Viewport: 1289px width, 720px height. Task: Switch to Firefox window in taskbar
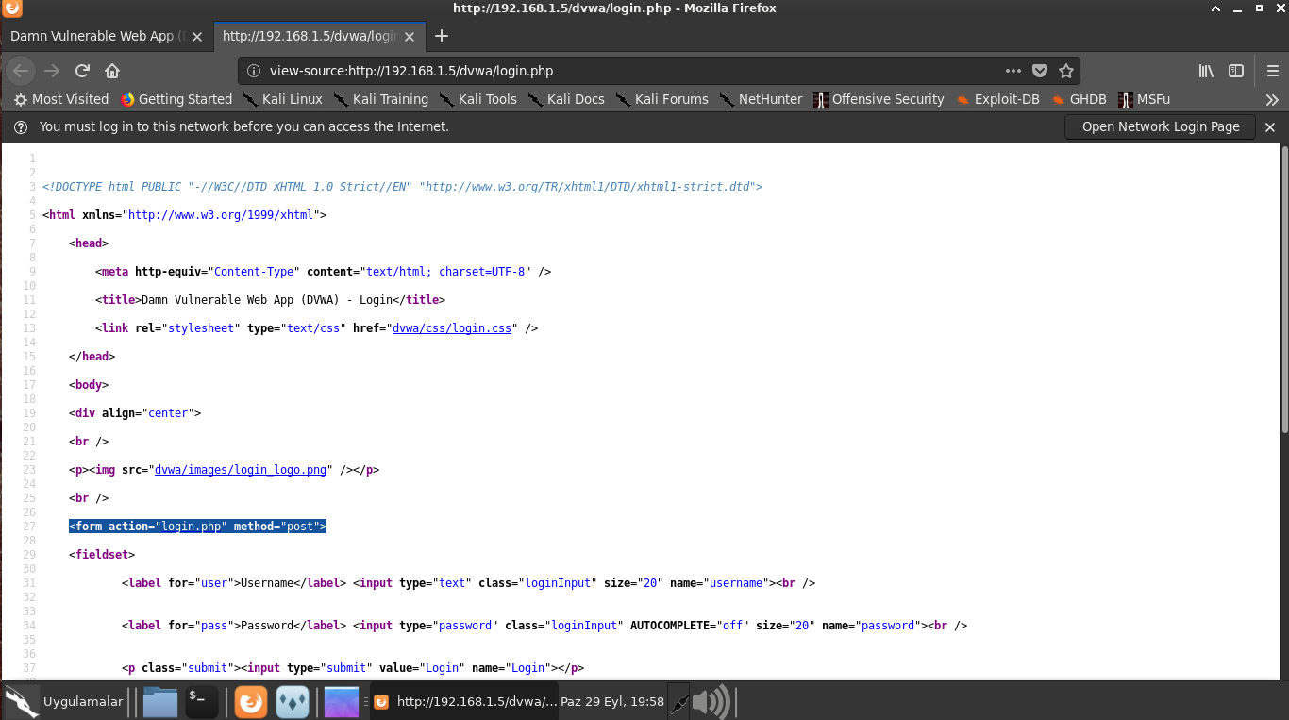[465, 702]
